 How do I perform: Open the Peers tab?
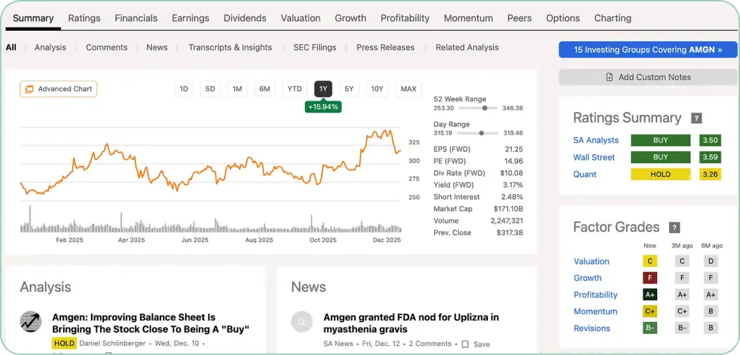(x=519, y=18)
